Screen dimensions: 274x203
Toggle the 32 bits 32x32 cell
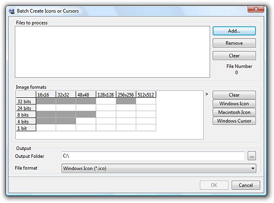66,101
